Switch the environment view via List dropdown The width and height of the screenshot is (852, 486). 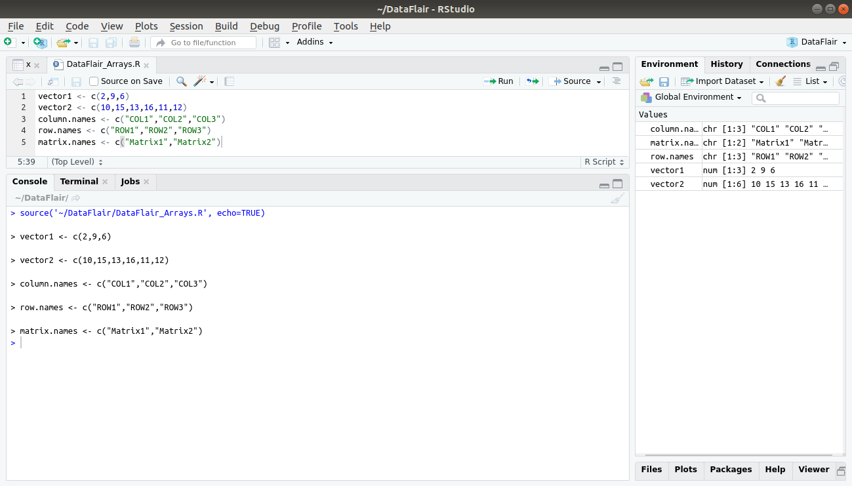coord(810,81)
